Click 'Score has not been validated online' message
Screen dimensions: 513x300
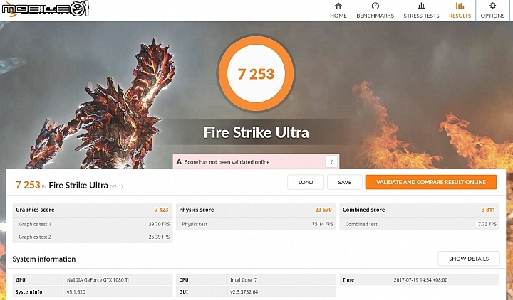click(x=227, y=162)
